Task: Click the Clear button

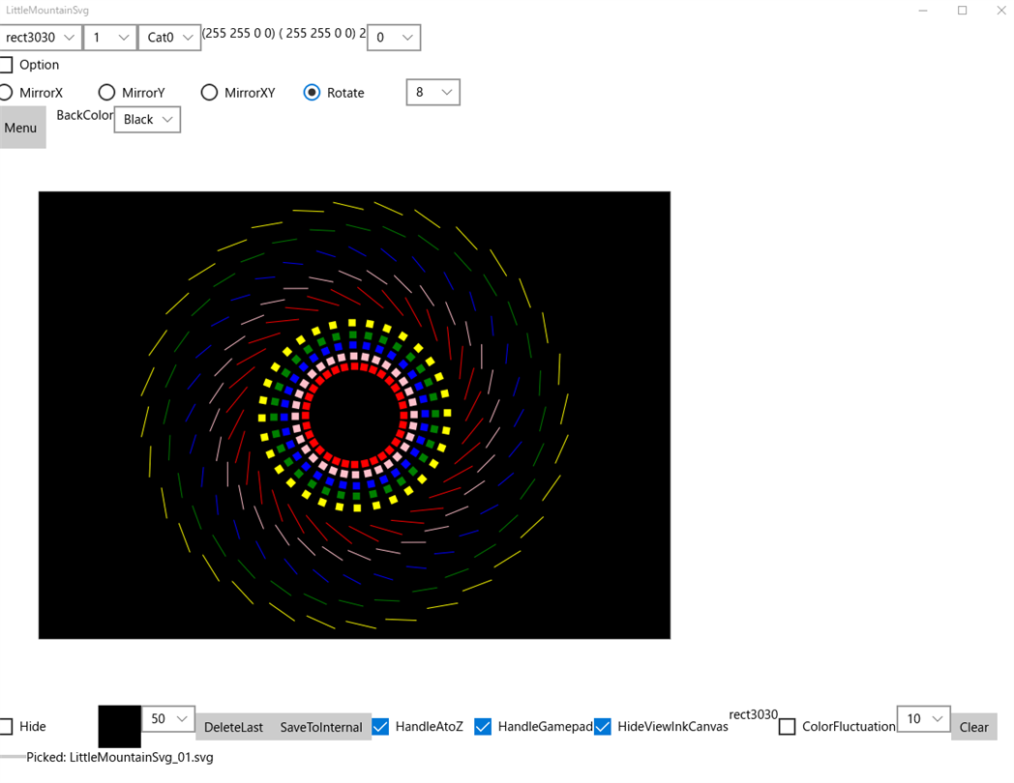Action: click(x=974, y=727)
